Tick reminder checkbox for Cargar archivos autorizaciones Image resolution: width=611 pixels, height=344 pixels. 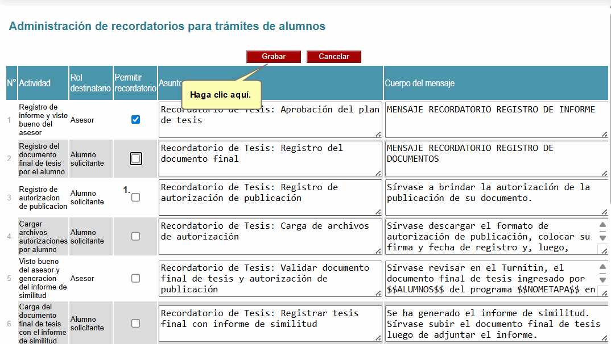tap(135, 236)
